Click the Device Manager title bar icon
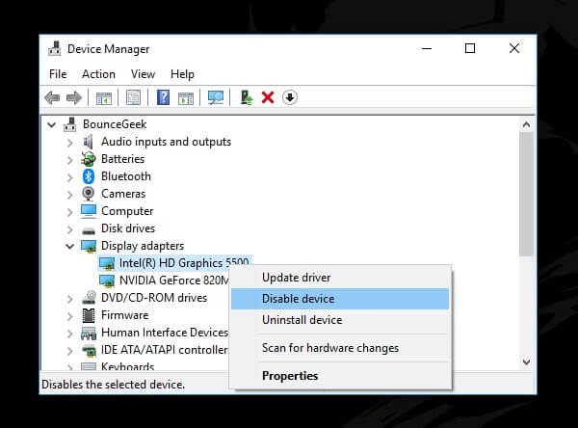 point(55,49)
